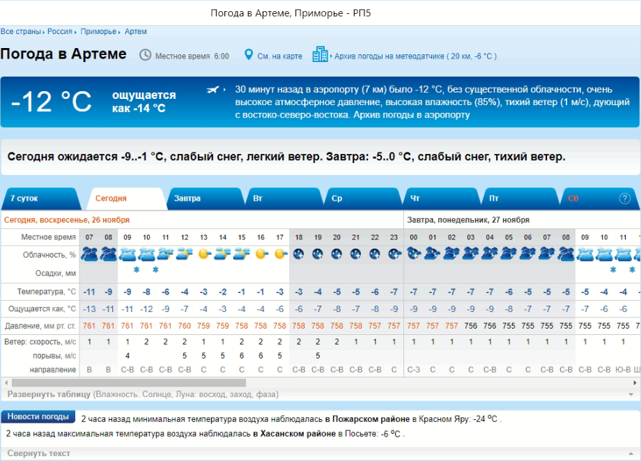Click the snowflake under hour 10 today
The height and width of the screenshot is (461, 641).
(155, 269)
